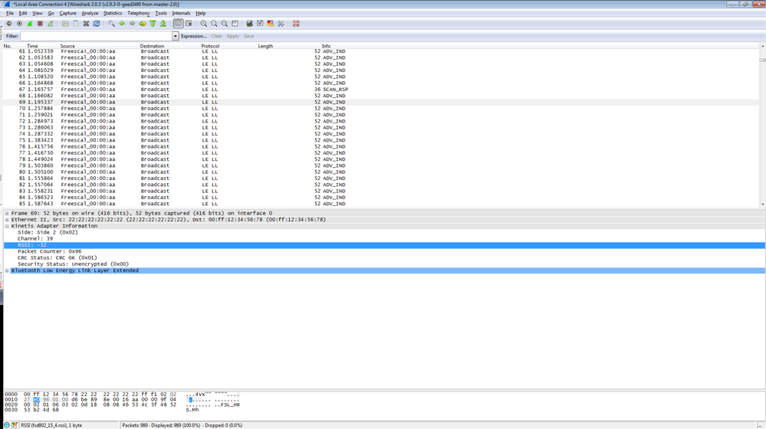Click packet list scrollbar up arrow
This screenshot has height=429, width=766.
(763, 46)
